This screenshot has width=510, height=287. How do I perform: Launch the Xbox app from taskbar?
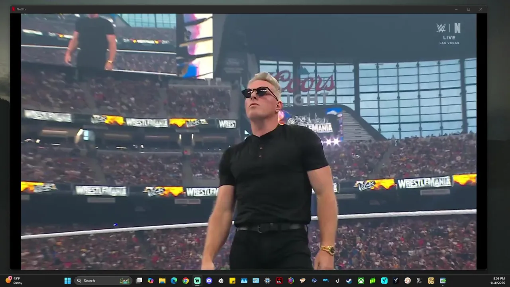361,281
